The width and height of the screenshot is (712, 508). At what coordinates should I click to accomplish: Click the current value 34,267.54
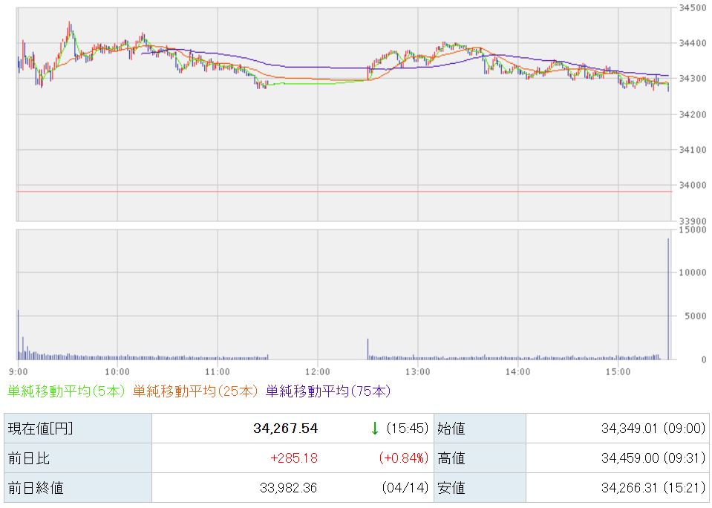click(286, 429)
